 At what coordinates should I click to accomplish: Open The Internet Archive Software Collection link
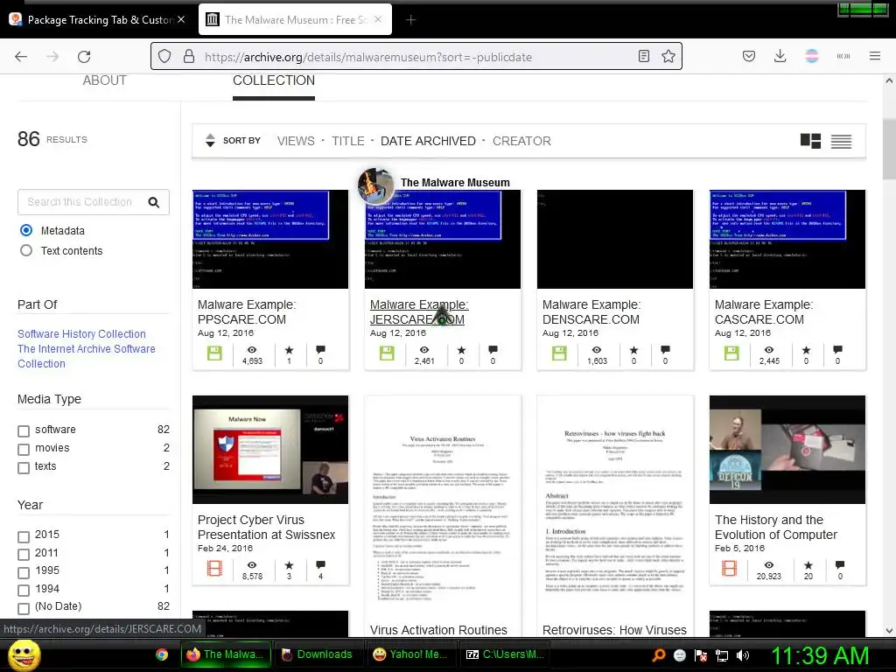[x=87, y=356]
